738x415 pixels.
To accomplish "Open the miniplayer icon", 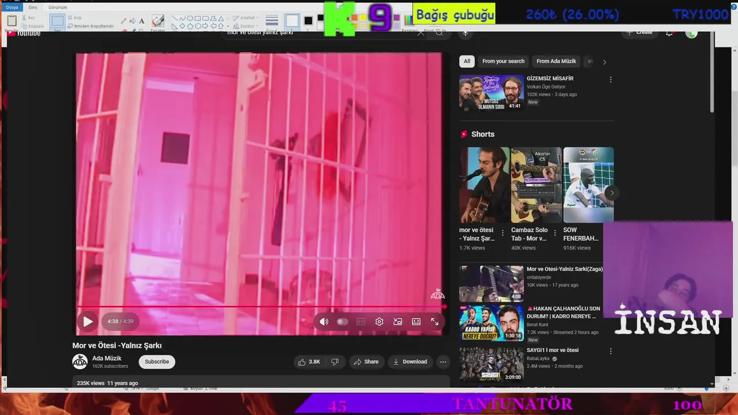I will [x=398, y=322].
